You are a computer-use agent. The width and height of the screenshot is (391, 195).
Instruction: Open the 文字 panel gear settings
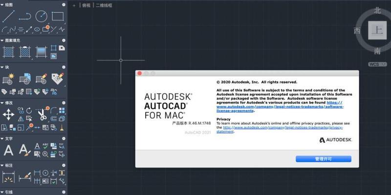pos(64,138)
